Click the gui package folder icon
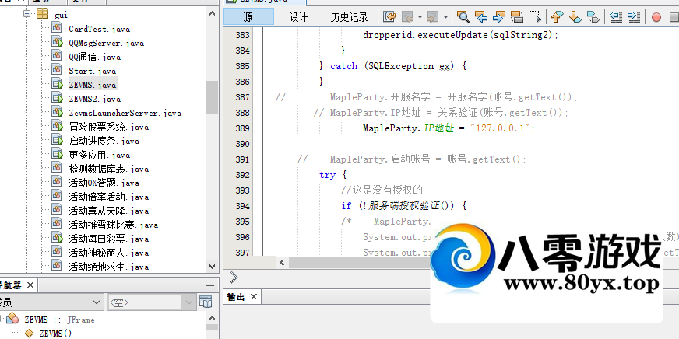This screenshot has height=339, width=679. pyautogui.click(x=42, y=14)
